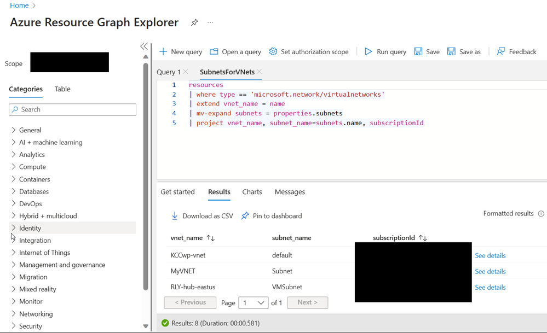Viewport: 547px width, 333px height.
Task: Click the Open a query folder icon
Action: click(x=214, y=51)
